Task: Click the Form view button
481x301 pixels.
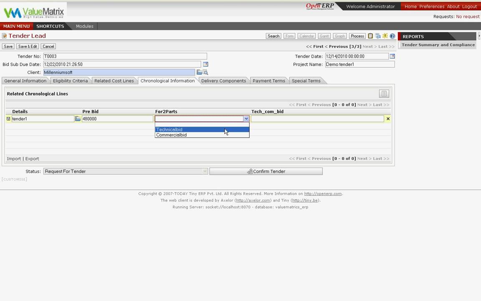Action: pyautogui.click(x=289, y=36)
